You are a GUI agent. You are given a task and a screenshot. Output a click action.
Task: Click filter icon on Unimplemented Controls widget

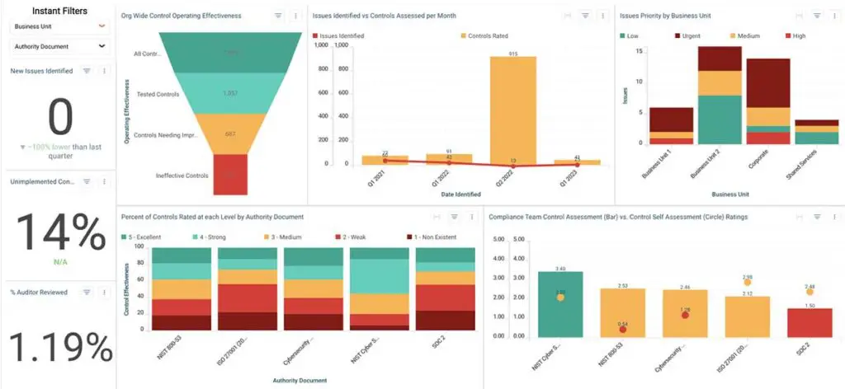click(x=87, y=182)
